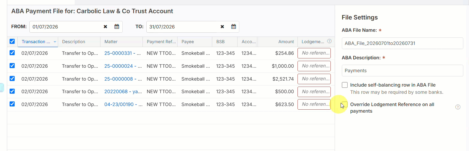Edit the ABA Description Payments field
Viewport: 469px width, 151px height.
point(402,71)
